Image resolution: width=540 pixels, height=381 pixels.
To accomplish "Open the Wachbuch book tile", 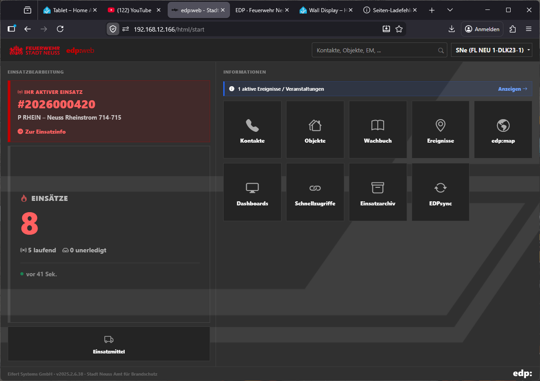I will (378, 130).
